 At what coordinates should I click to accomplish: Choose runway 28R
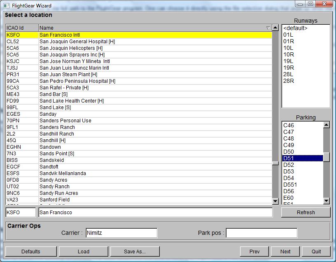306,81
